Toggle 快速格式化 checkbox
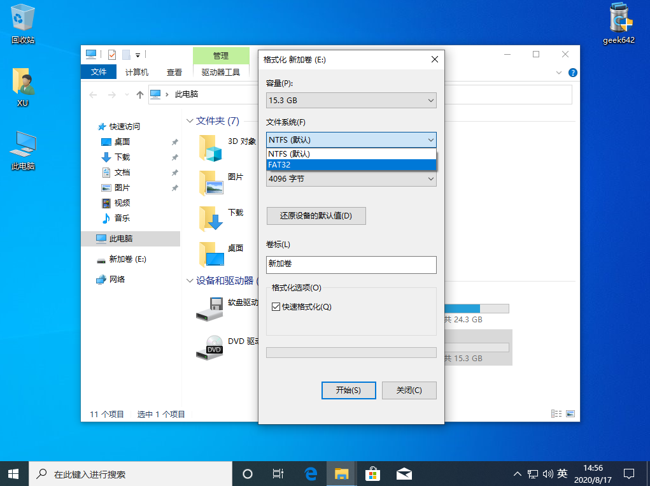 [276, 307]
